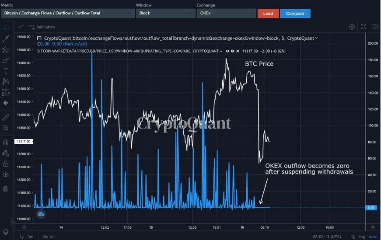The height and width of the screenshot is (240, 381).
Task: Click the 11317.00 price label on left axis
Action: pos(24,141)
